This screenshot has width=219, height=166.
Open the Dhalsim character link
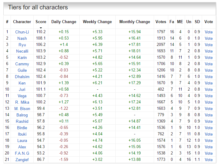pyautogui.click(x=22, y=77)
